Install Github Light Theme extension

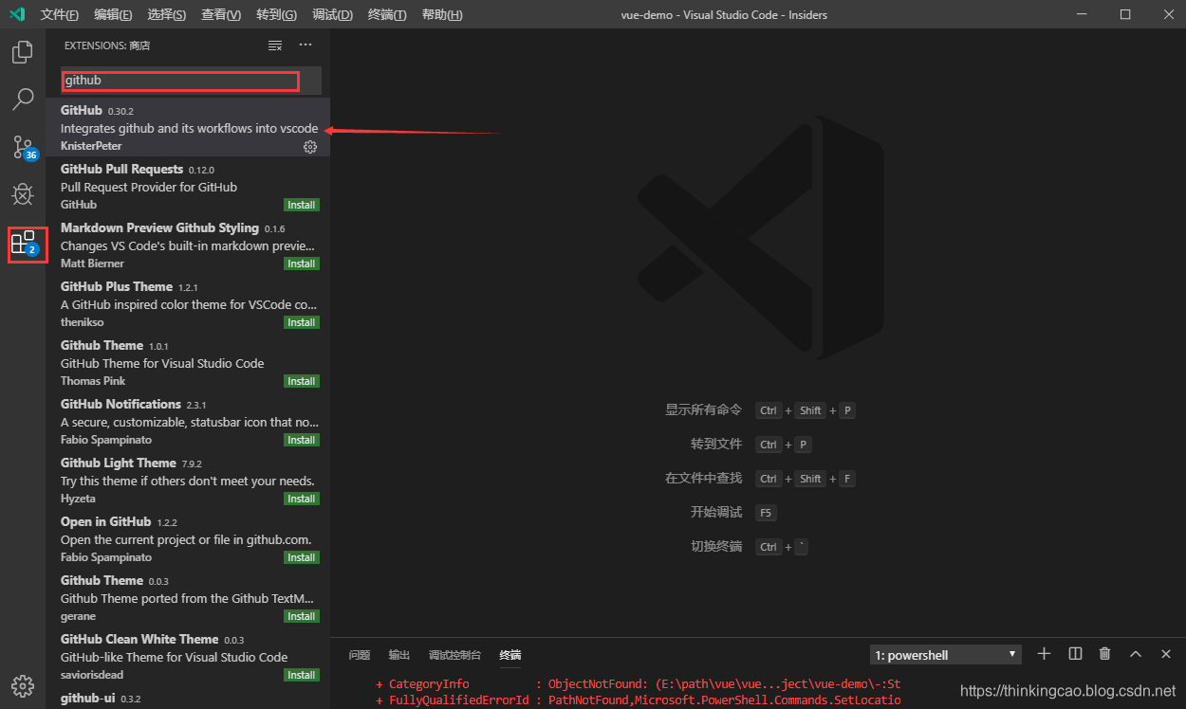pos(302,499)
